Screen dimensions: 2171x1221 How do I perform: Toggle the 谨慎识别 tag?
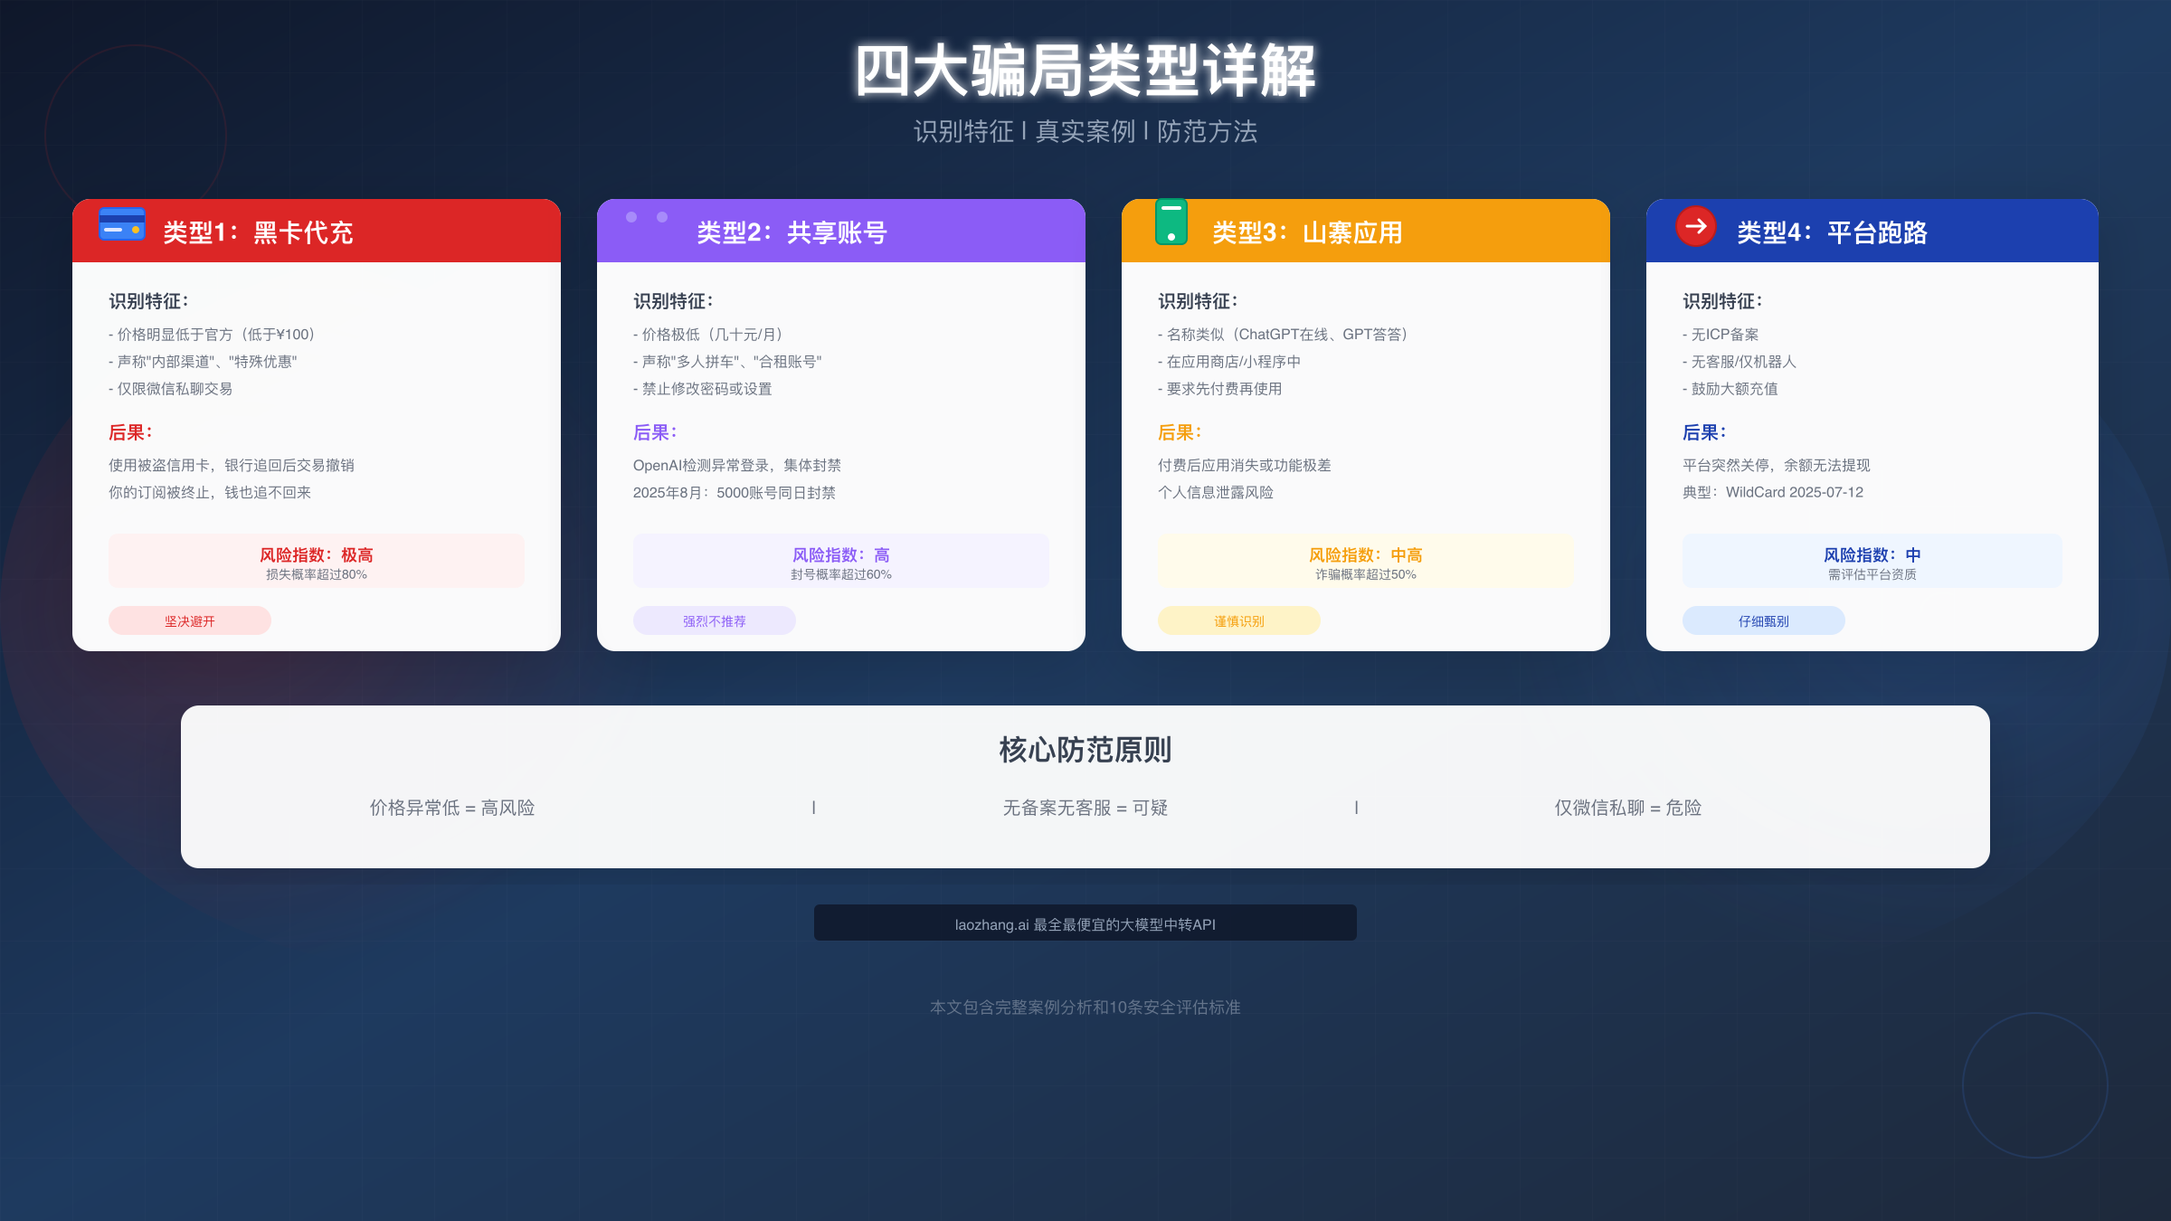point(1238,620)
